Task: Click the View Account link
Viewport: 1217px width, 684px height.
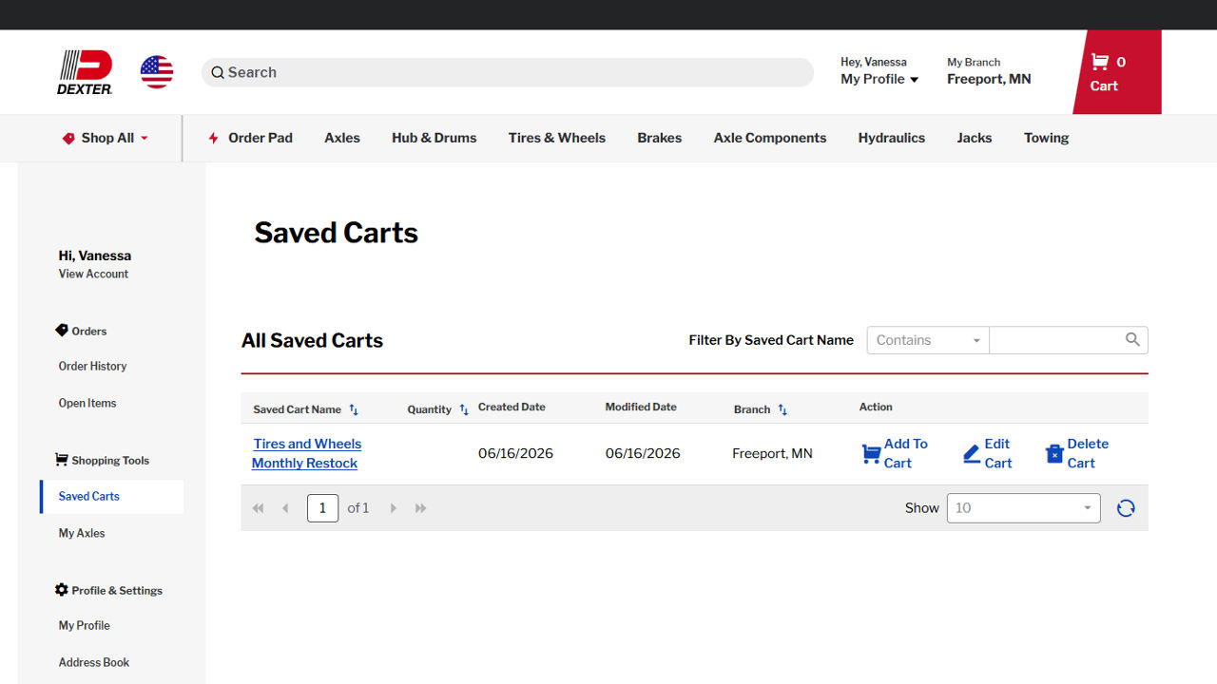Action: pos(93,274)
